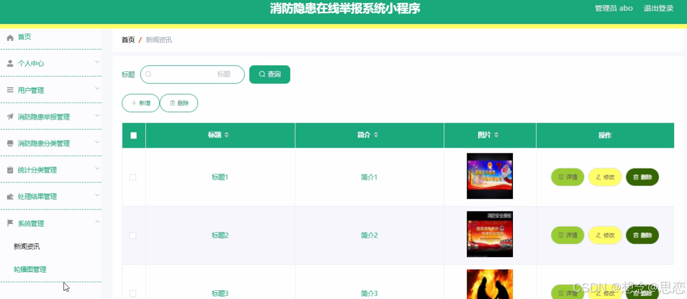Click the sort arrows in the 标题 column header
This screenshot has height=299, width=687.
[x=227, y=135]
